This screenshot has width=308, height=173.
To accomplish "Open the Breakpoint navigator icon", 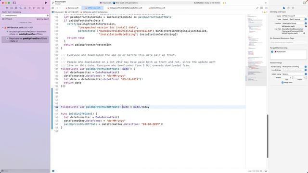I will coord(38,8).
